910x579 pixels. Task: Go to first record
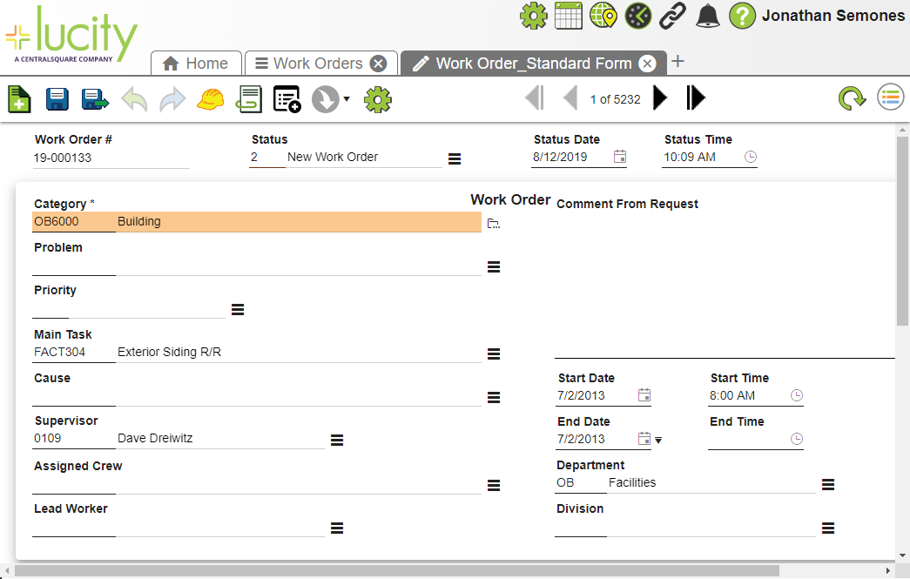point(535,98)
